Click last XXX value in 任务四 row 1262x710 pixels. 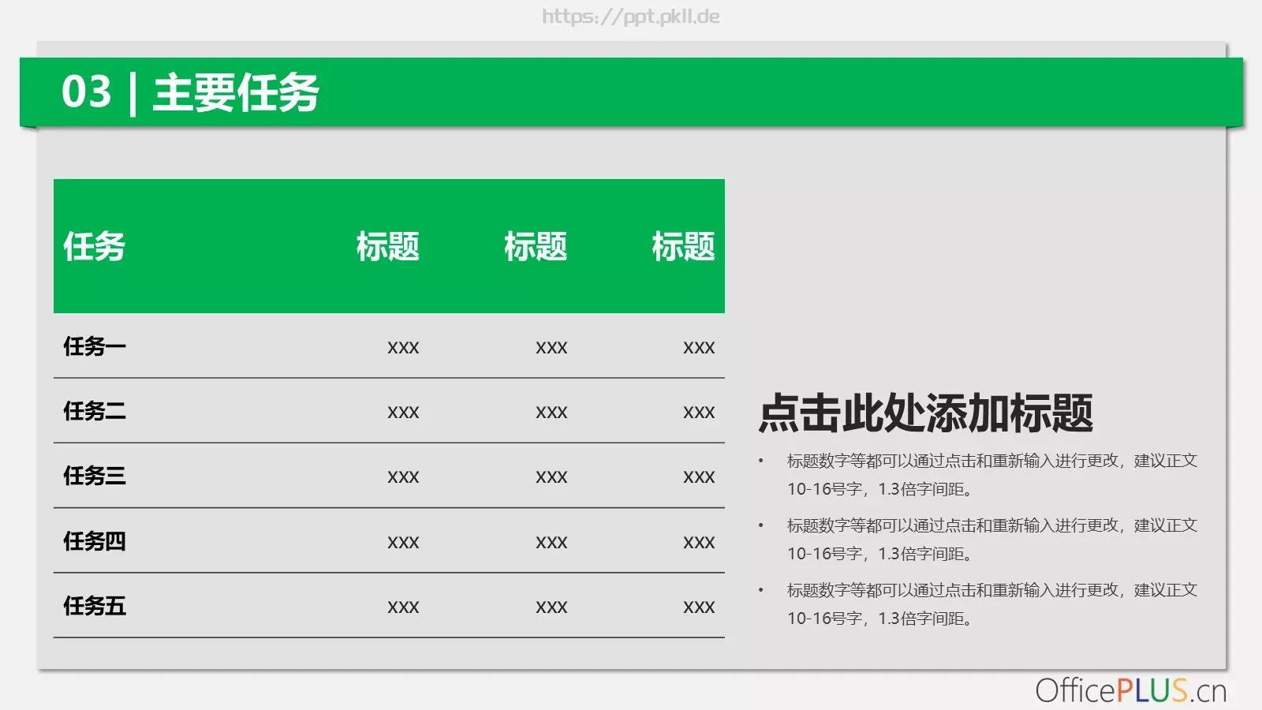[x=699, y=543]
